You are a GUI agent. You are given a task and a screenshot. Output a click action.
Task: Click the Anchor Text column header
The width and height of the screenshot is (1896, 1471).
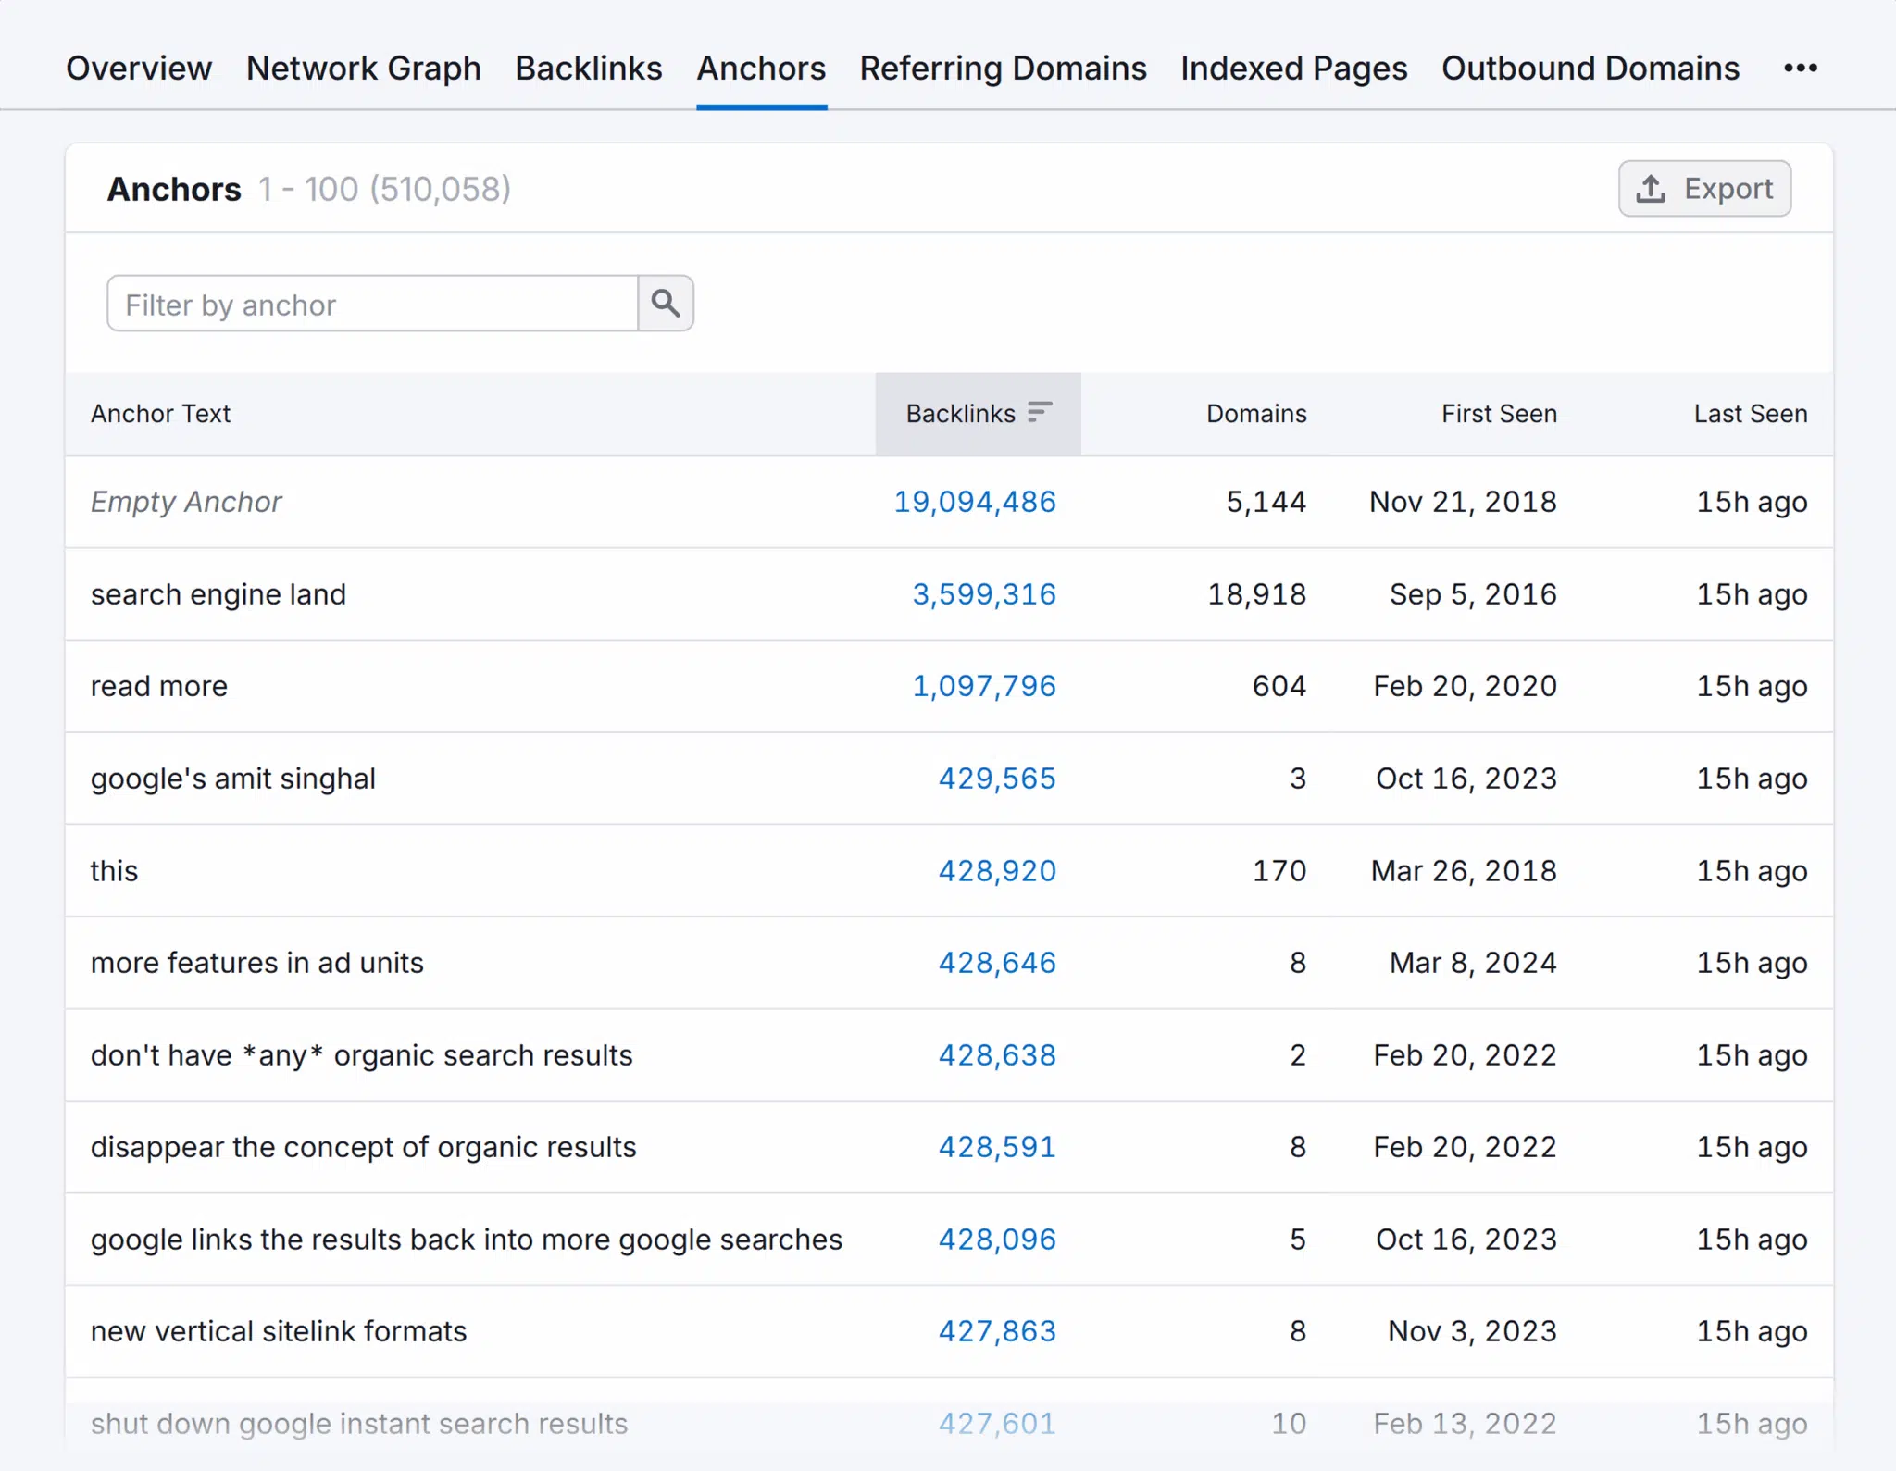pyautogui.click(x=160, y=414)
